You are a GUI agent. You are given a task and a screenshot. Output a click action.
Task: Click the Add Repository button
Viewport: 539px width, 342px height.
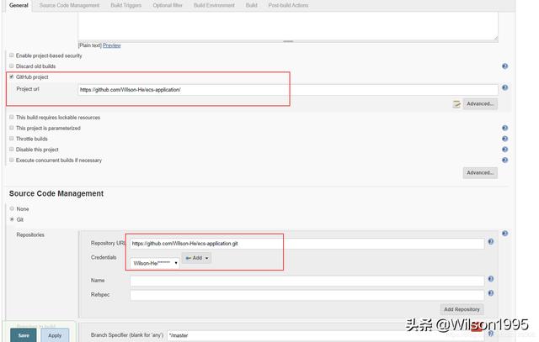tap(462, 310)
